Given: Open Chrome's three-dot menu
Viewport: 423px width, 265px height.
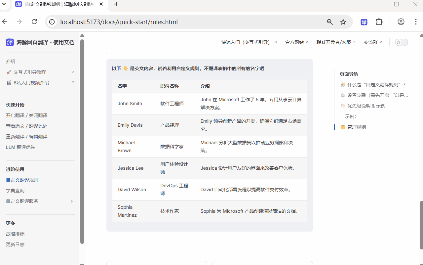Looking at the screenshot, I should point(416,22).
